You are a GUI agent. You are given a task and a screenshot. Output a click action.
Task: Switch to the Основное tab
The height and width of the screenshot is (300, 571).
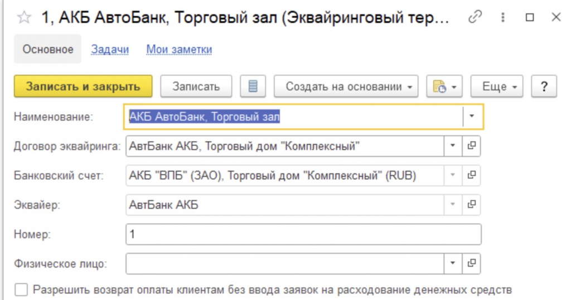click(x=48, y=49)
